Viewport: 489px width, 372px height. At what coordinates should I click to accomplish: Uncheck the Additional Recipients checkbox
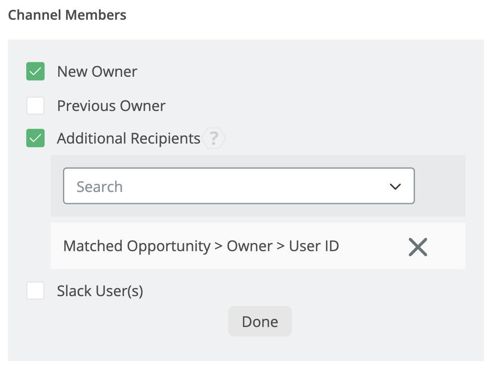[x=36, y=138]
